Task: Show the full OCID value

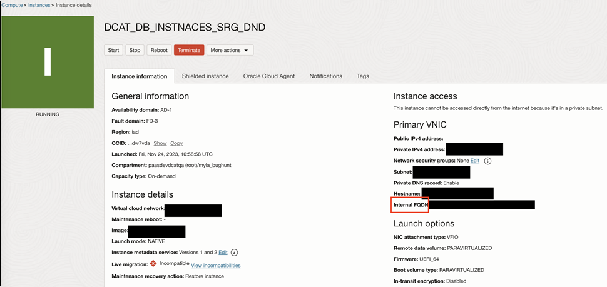Action: 160,143
